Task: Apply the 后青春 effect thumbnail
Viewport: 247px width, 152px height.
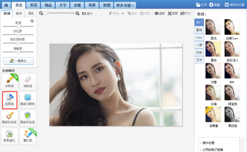Action: (213, 114)
